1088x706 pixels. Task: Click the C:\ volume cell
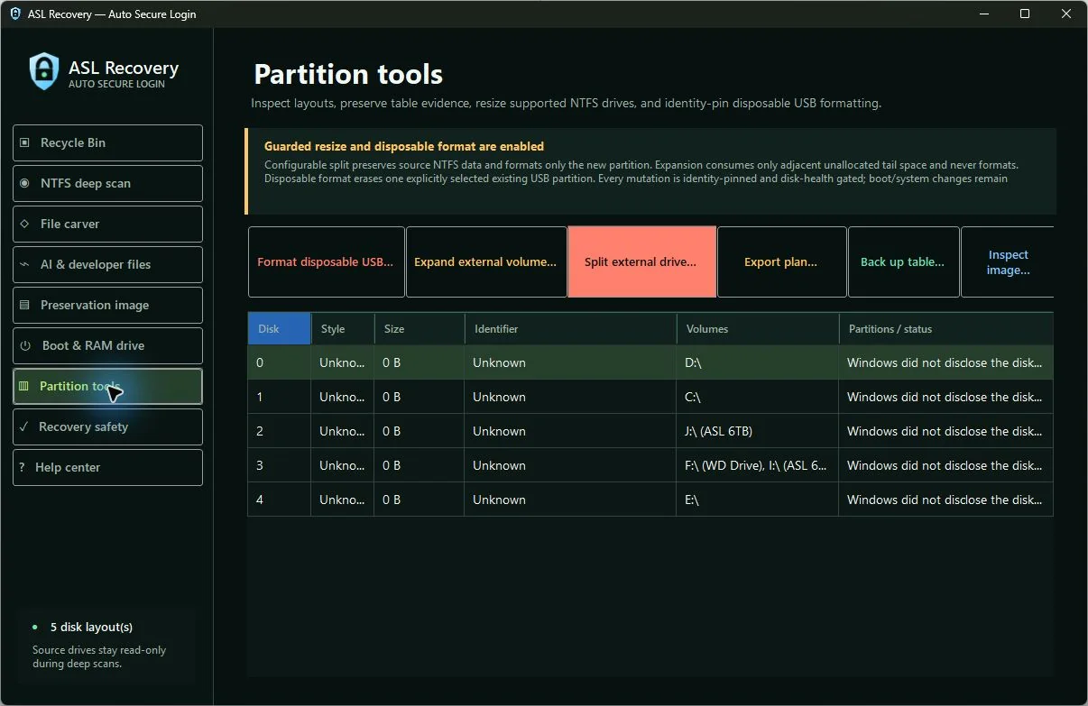pos(758,397)
